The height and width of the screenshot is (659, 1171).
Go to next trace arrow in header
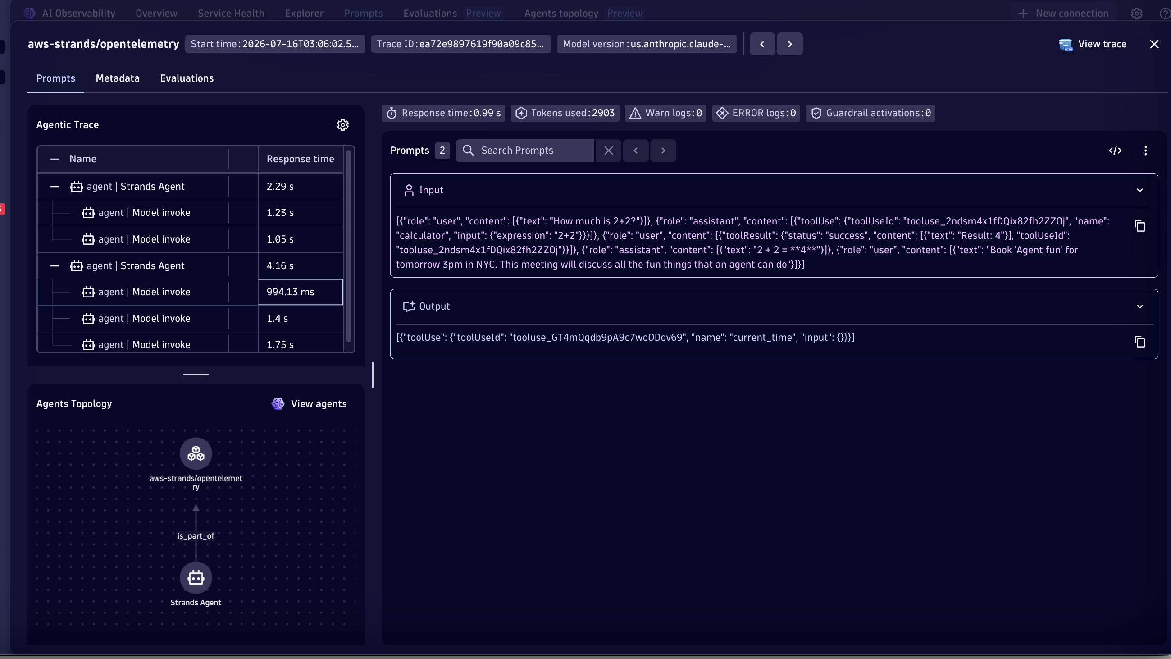[790, 44]
